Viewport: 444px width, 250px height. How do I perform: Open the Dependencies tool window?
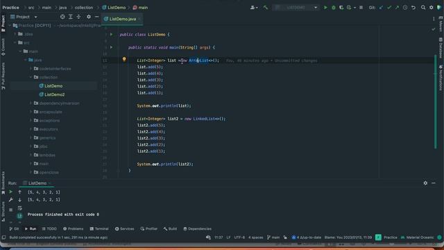pos(197,228)
